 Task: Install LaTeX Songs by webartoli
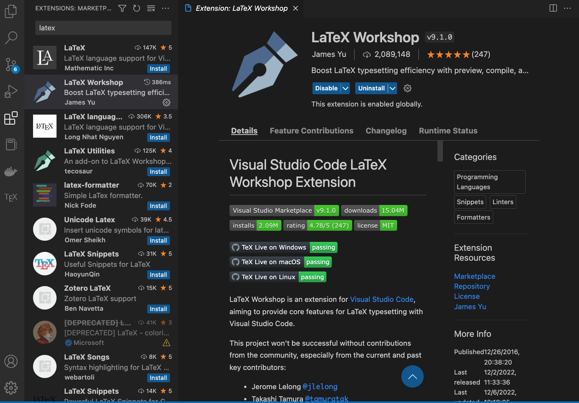pos(158,378)
